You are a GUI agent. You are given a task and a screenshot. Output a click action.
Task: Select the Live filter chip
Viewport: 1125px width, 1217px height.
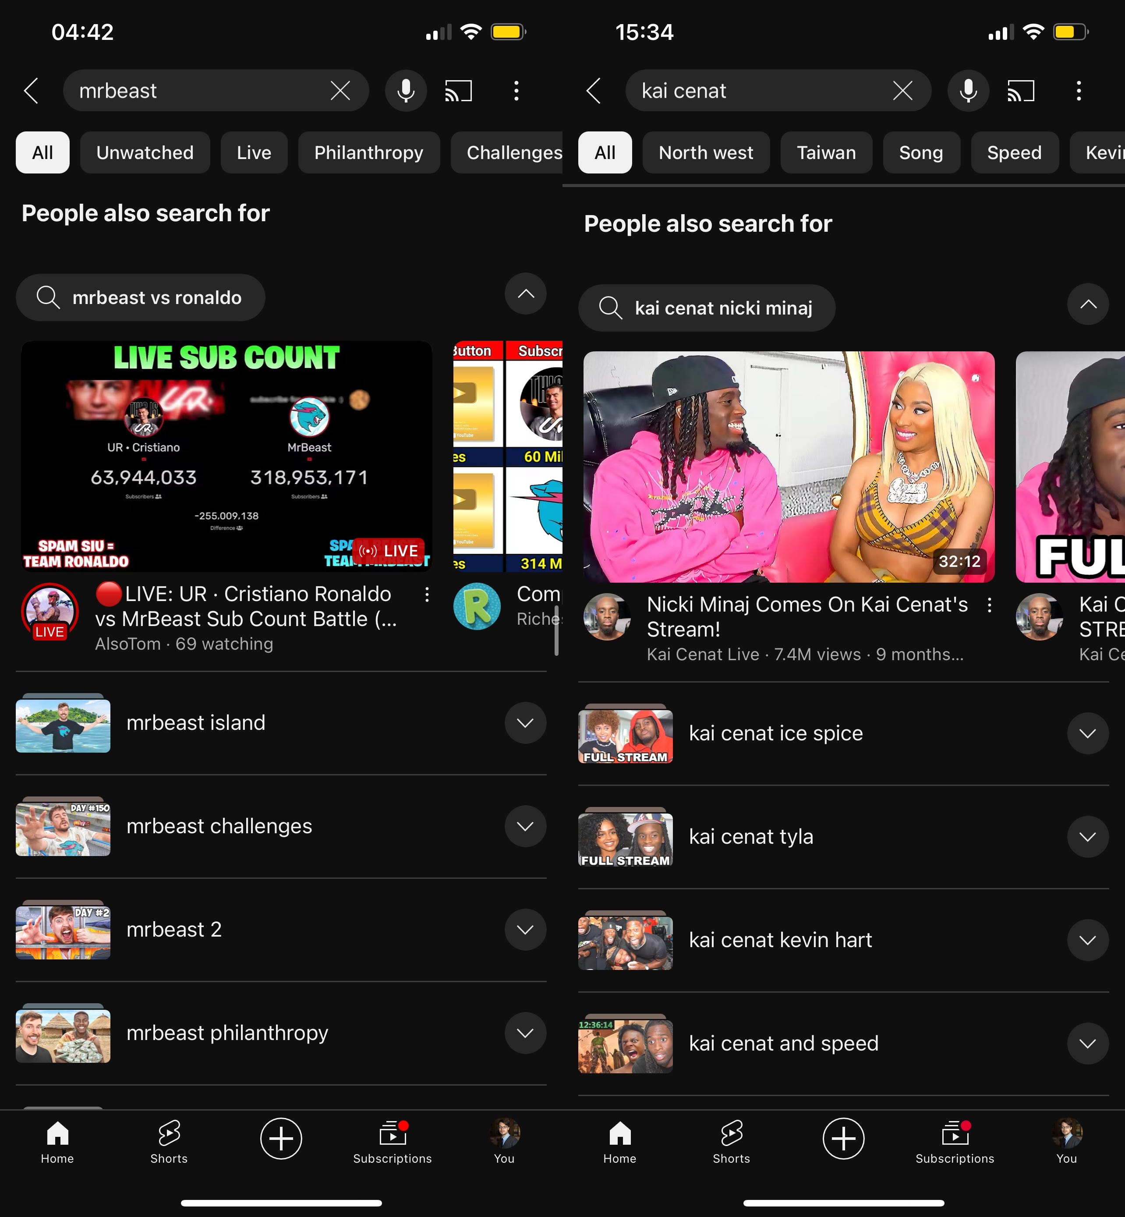[x=254, y=152]
